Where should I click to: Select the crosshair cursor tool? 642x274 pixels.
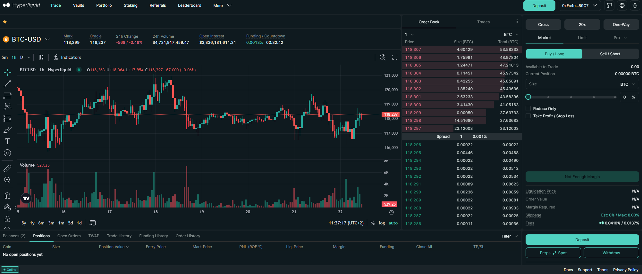pos(7,72)
